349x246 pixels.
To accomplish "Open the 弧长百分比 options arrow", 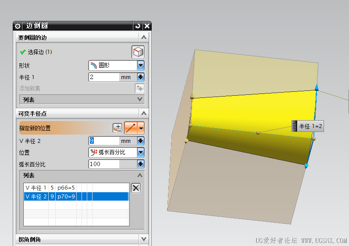I will click(141, 164).
